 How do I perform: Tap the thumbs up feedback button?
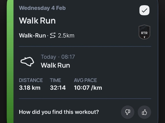click(x=144, y=112)
